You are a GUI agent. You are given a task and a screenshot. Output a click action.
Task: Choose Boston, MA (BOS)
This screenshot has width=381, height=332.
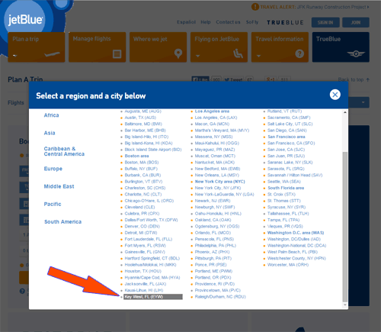coord(142,163)
